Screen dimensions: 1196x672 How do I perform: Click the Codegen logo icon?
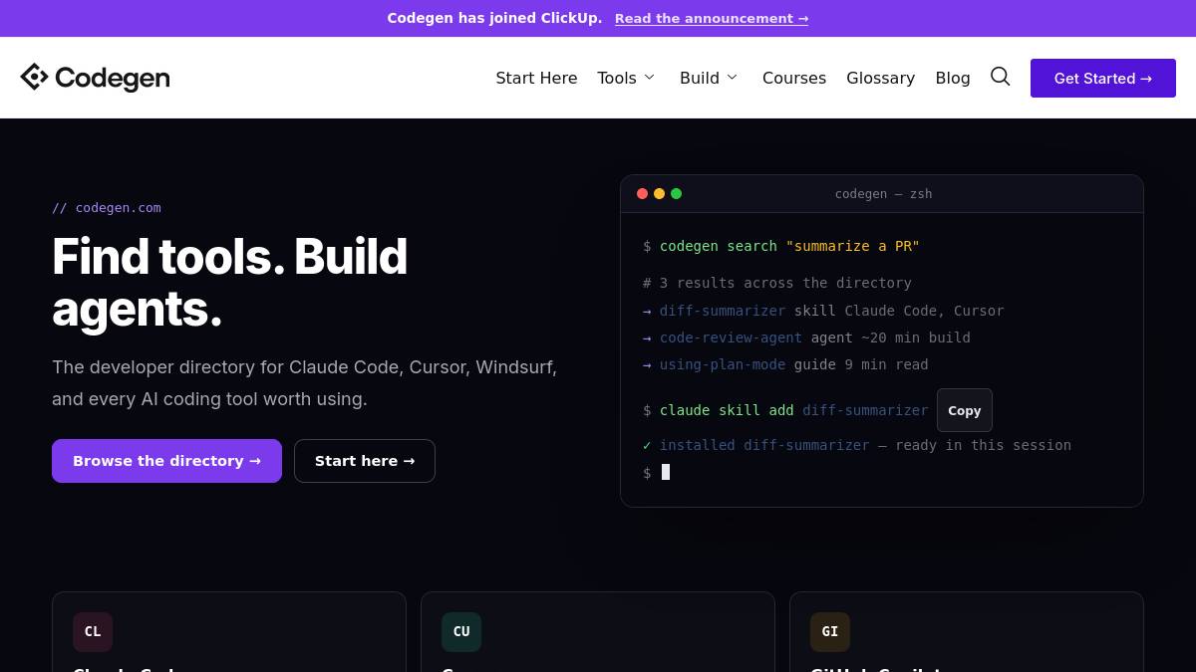[x=34, y=77]
